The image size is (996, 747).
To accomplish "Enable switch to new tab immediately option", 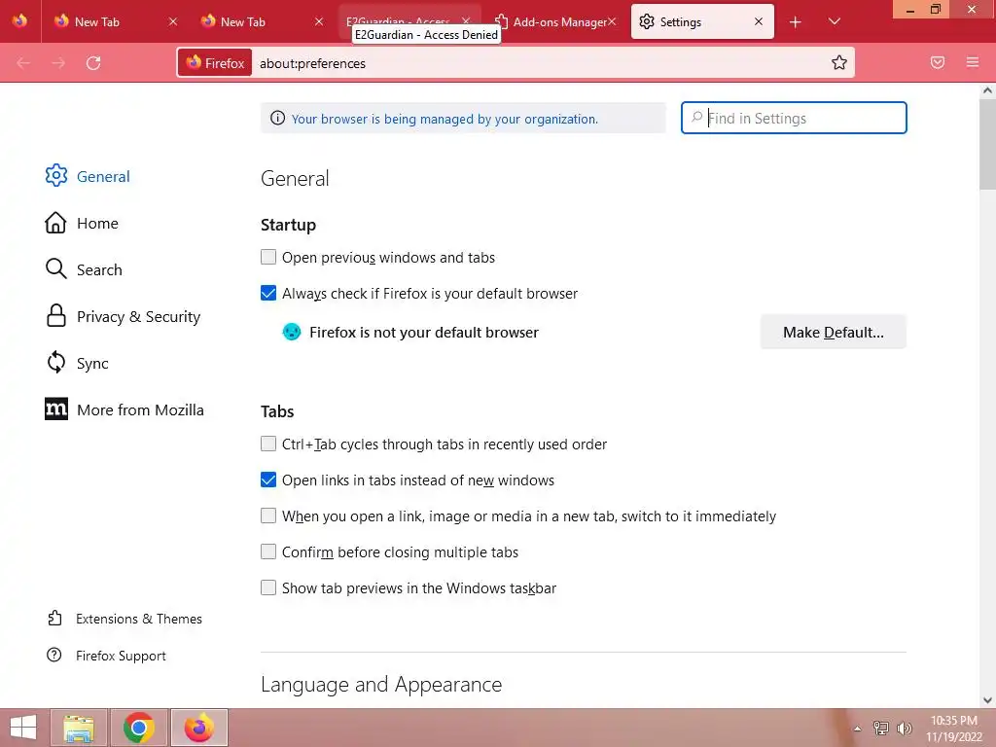I will pyautogui.click(x=268, y=516).
